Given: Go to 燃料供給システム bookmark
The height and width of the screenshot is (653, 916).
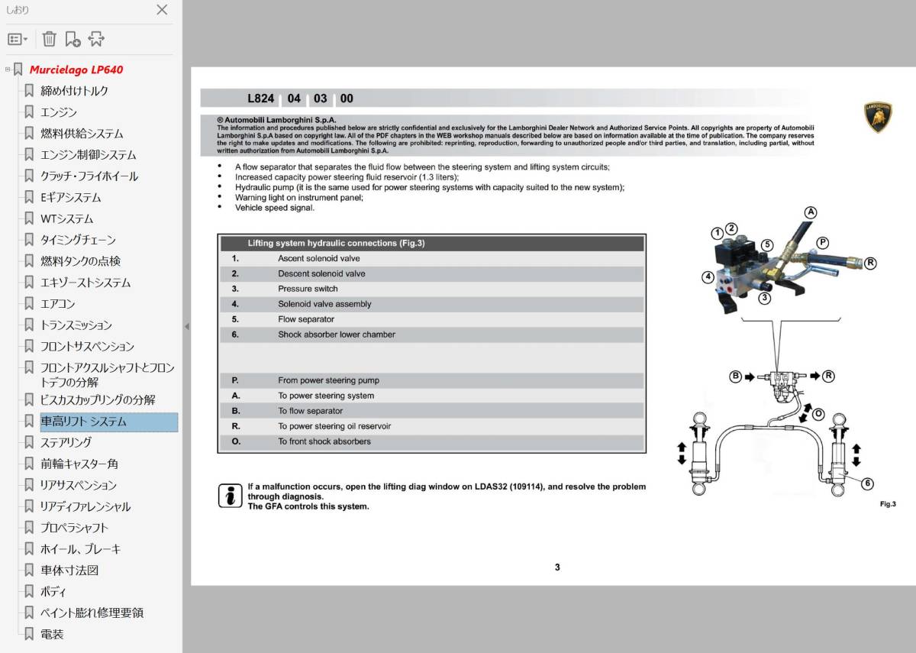Looking at the screenshot, I should [82, 134].
